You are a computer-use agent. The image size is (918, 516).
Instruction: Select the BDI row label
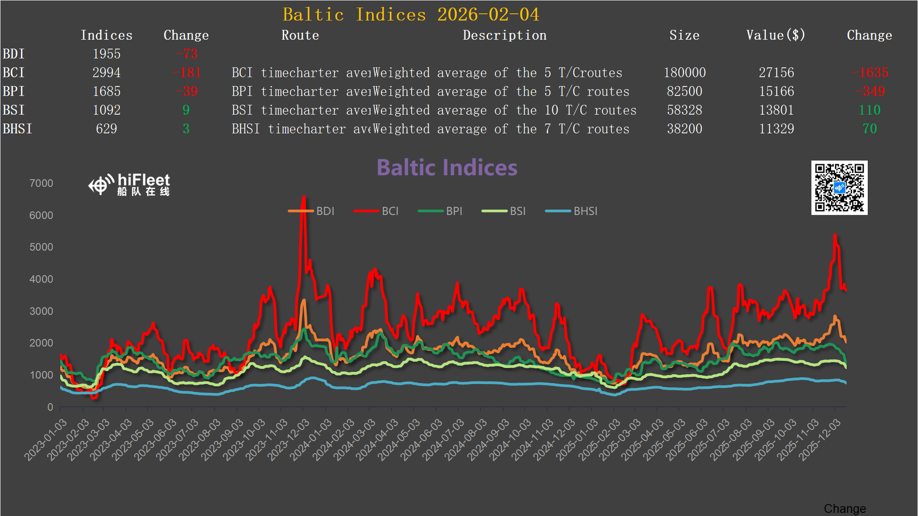coord(13,54)
